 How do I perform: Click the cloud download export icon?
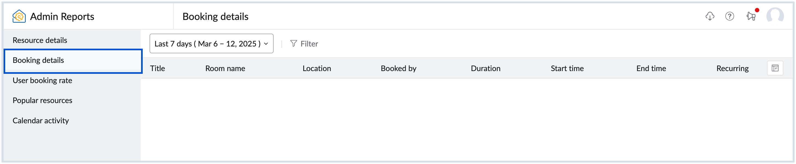tap(710, 16)
